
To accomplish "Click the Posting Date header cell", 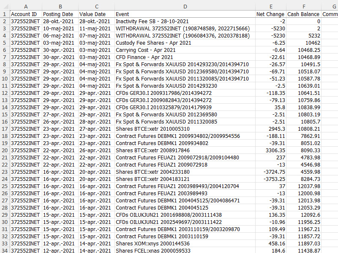I will pyautogui.click(x=60, y=14).
